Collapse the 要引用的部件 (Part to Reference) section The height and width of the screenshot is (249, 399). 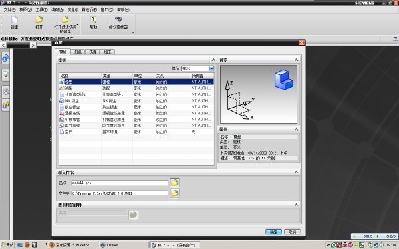point(296,205)
